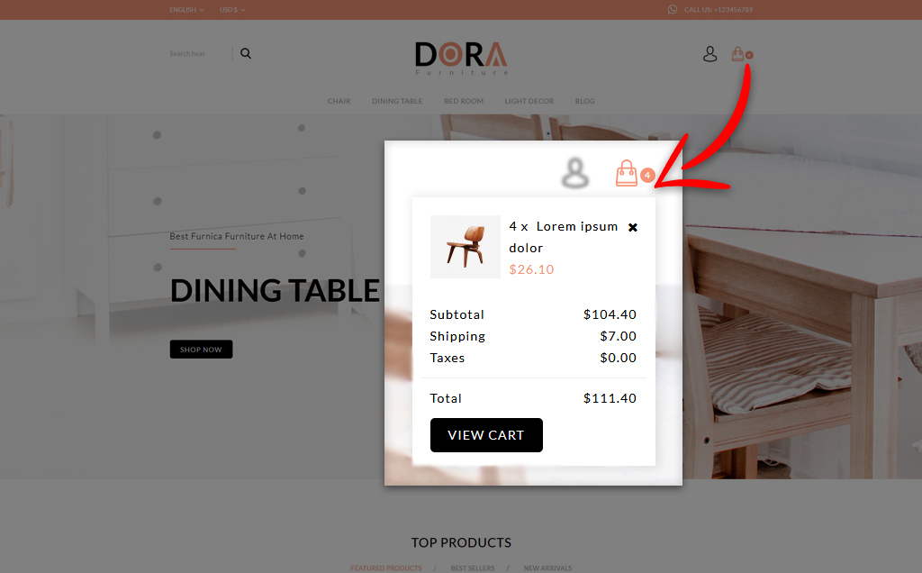The image size is (922, 573).
Task: Remove Lorem ipsum dolor item from cart
Action: click(633, 227)
